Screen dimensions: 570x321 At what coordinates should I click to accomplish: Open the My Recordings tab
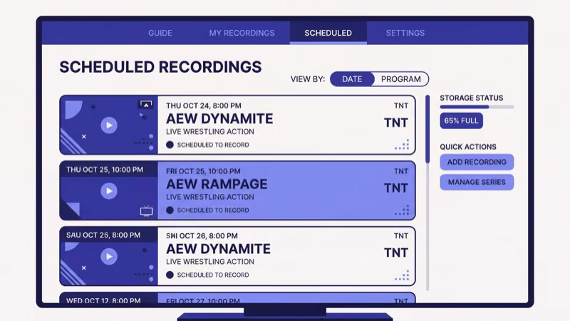[242, 33]
